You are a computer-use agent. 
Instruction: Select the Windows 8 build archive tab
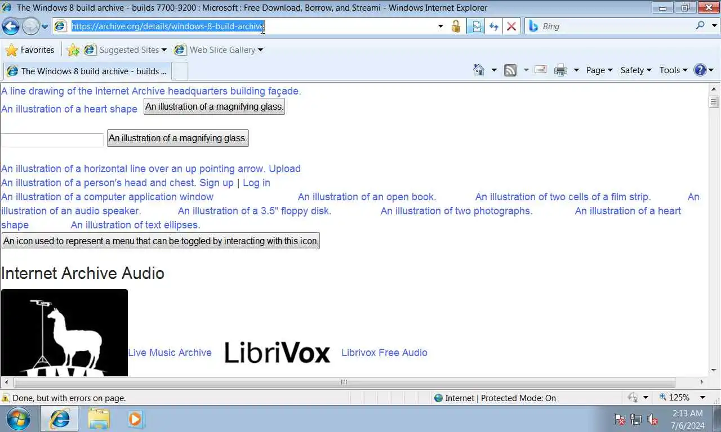click(x=86, y=71)
